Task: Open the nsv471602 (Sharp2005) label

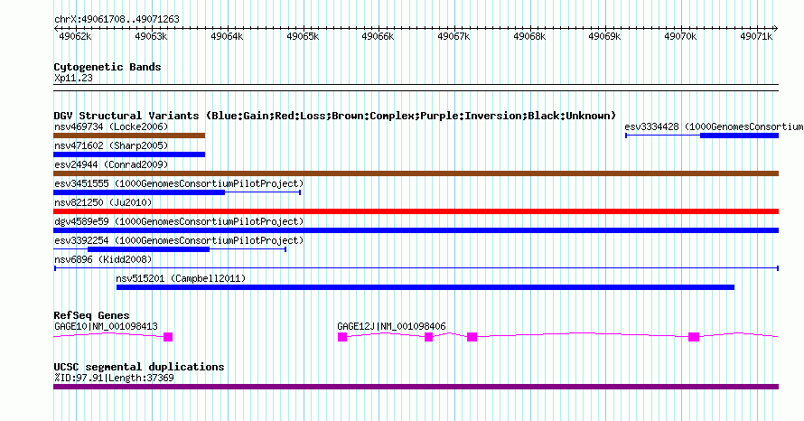Action: 111,145
